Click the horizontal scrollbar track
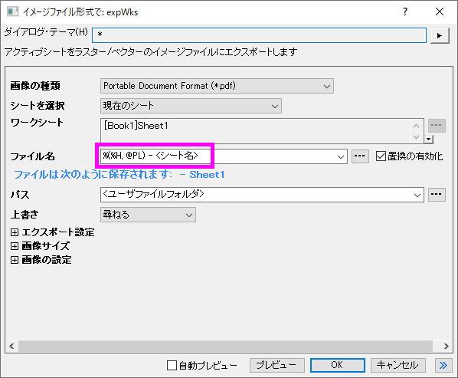The width and height of the screenshot is (458, 378). point(225,346)
